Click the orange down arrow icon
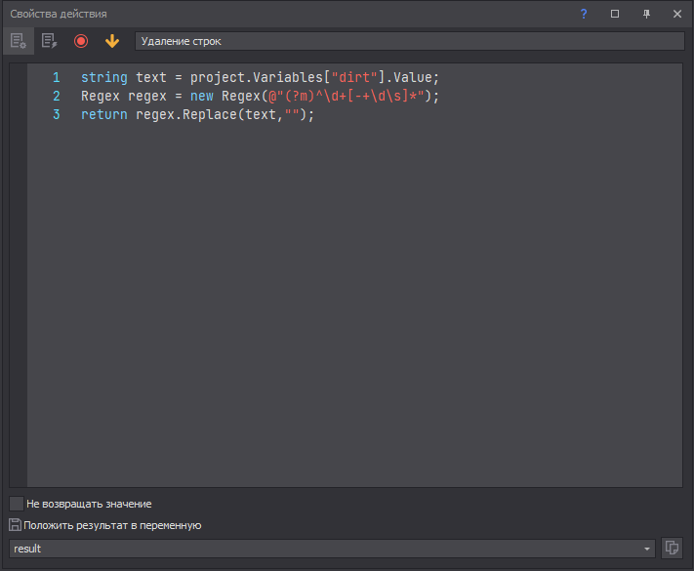Image resolution: width=694 pixels, height=571 pixels. tap(112, 41)
